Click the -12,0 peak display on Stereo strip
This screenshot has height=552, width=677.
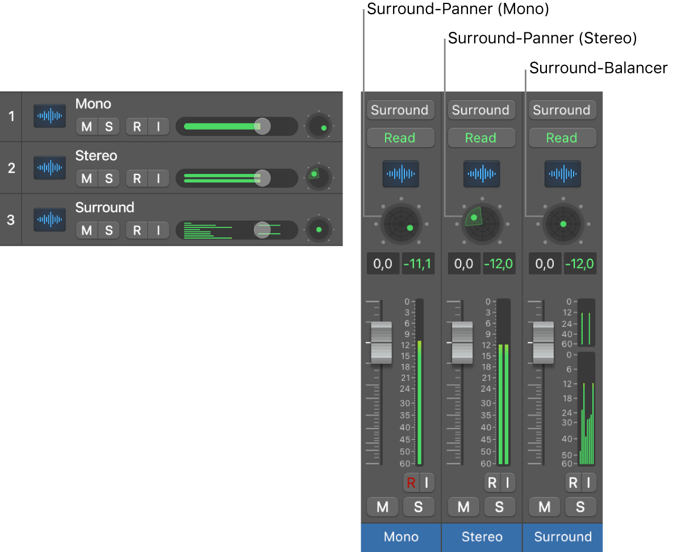point(499,264)
